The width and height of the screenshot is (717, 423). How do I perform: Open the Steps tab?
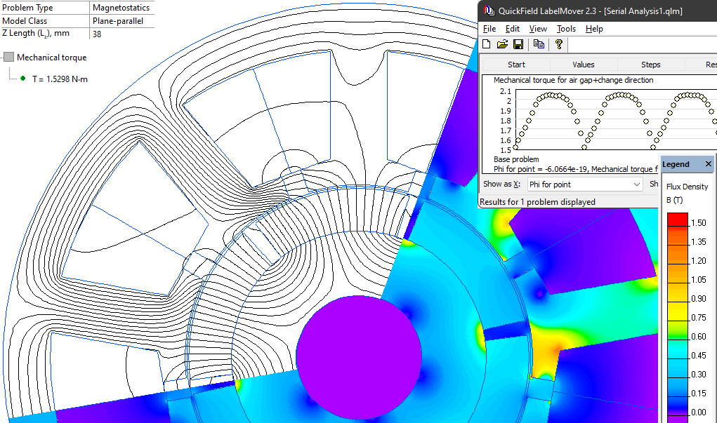650,64
